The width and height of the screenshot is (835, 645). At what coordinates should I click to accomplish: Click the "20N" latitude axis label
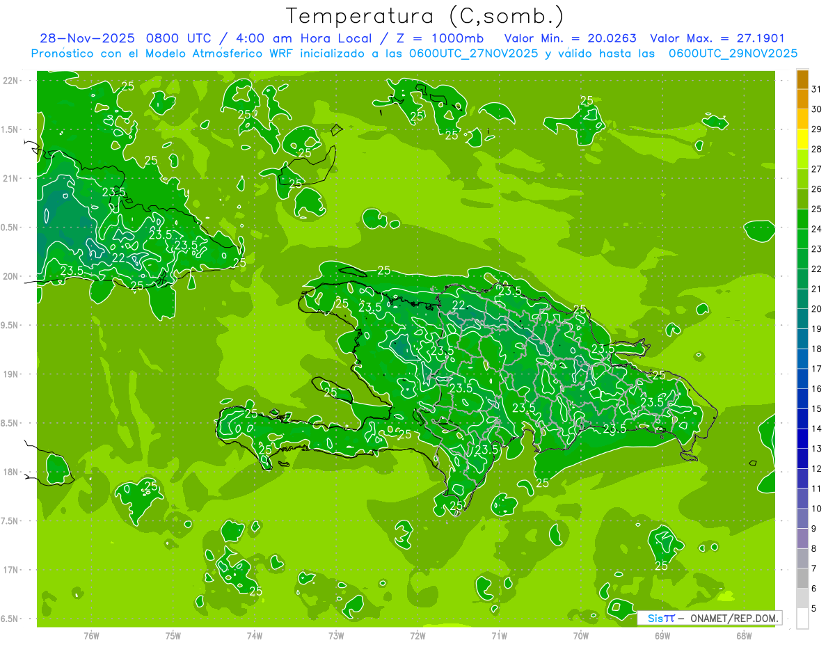[x=11, y=276]
